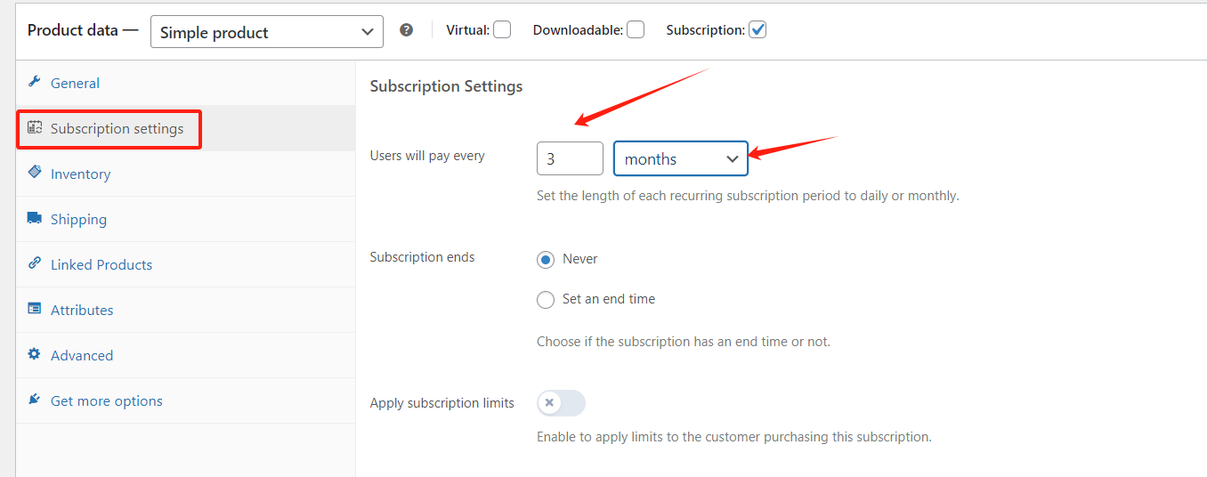Open the Simple product type dropdown
This screenshot has width=1207, height=477.
pyautogui.click(x=267, y=32)
